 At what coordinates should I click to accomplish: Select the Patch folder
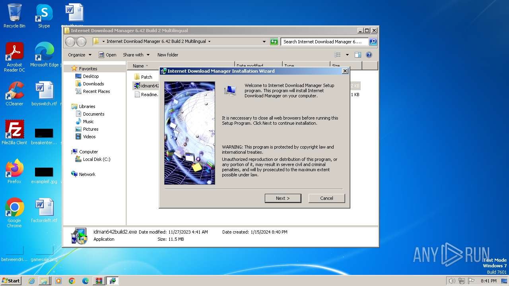pyautogui.click(x=143, y=77)
